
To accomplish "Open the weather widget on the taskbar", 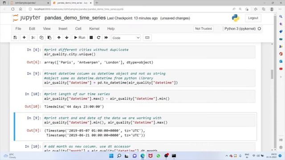I will (10, 156).
